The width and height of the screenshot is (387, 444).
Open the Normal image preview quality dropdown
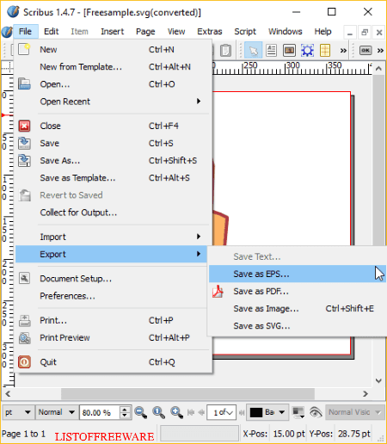[x=57, y=412]
